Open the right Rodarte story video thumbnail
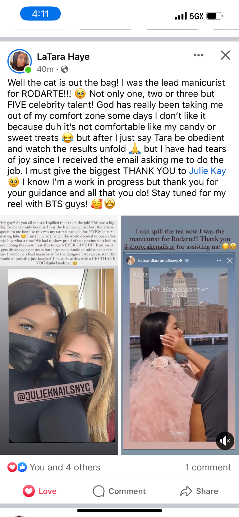239x517 pixels. pos(180,335)
